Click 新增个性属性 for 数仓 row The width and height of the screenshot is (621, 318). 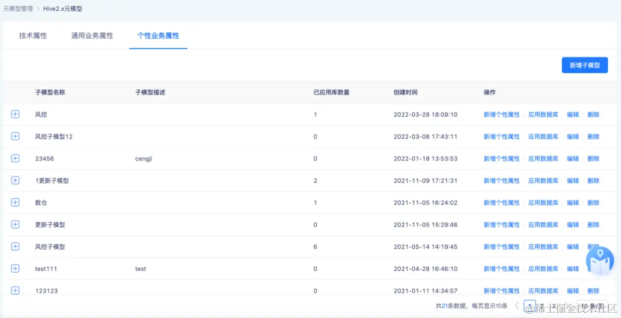pyautogui.click(x=501, y=202)
